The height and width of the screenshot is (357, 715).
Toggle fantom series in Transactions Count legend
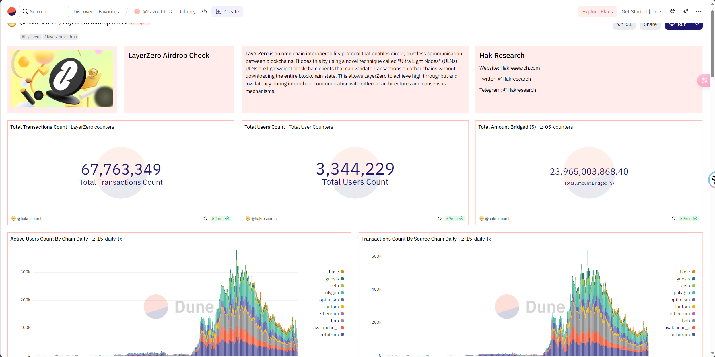pos(685,307)
